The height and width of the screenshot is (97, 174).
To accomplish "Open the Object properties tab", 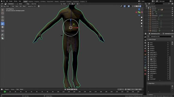I will 145,54.
